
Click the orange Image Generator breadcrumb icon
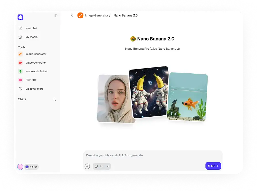pos(80,15)
